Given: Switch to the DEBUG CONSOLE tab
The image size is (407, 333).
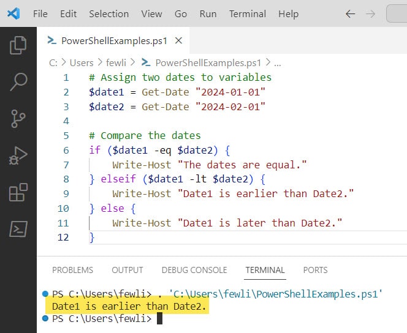Looking at the screenshot, I should tap(194, 270).
